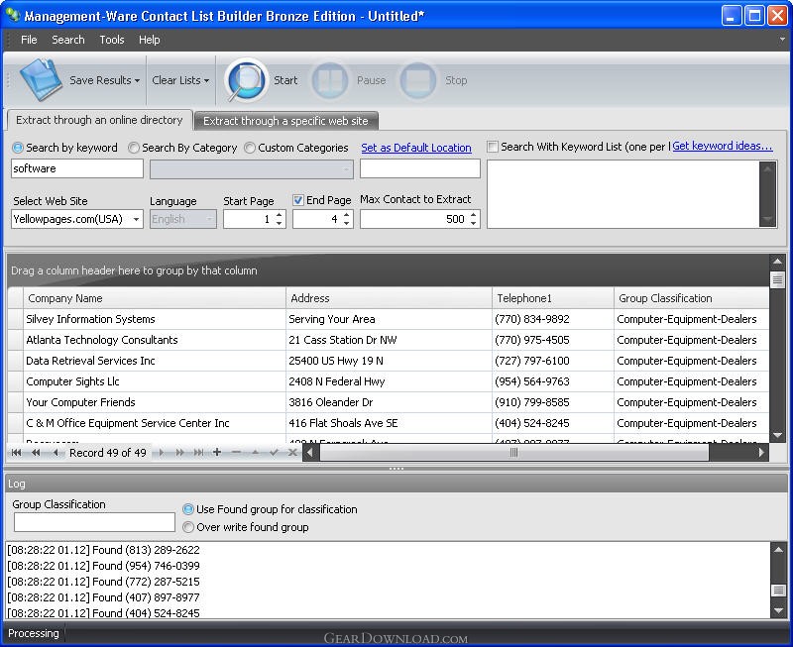Viewport: 793px width, 647px height.
Task: Select the Silvey Information Systems row
Action: pyautogui.click(x=389, y=319)
